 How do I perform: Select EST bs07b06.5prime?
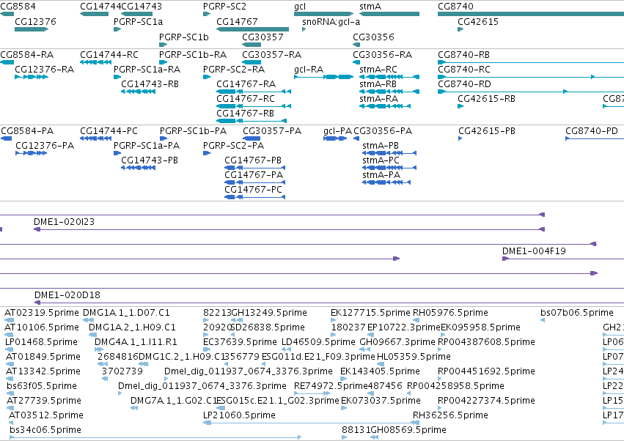pyautogui.click(x=577, y=313)
